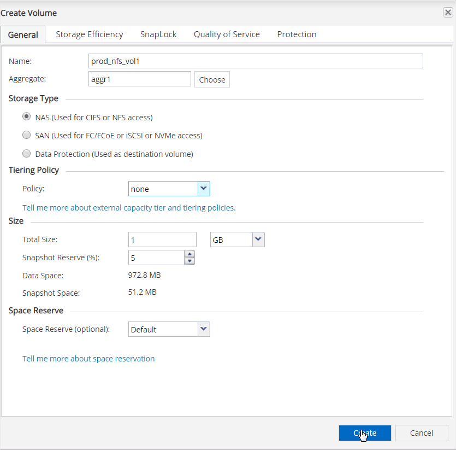The height and width of the screenshot is (450, 456).
Task: Select NAS storage type radio button
Action: [x=26, y=117]
